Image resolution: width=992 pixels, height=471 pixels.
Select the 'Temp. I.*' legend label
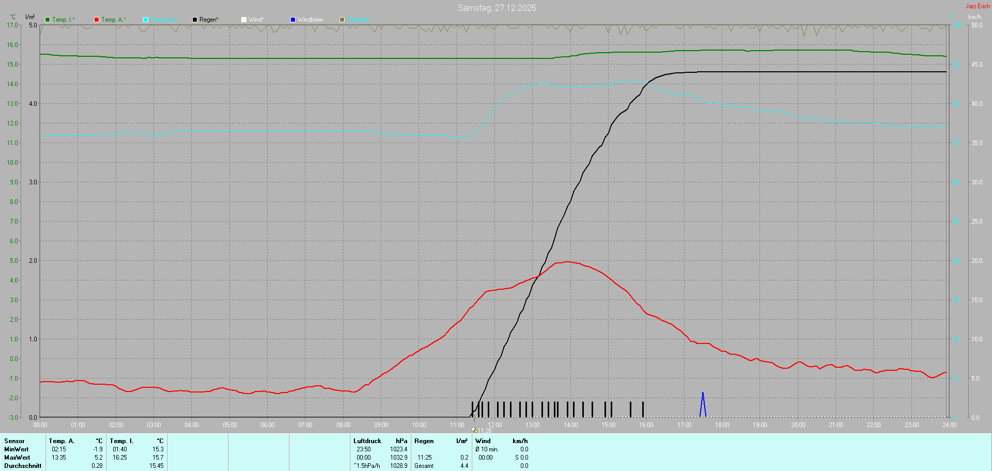[64, 20]
